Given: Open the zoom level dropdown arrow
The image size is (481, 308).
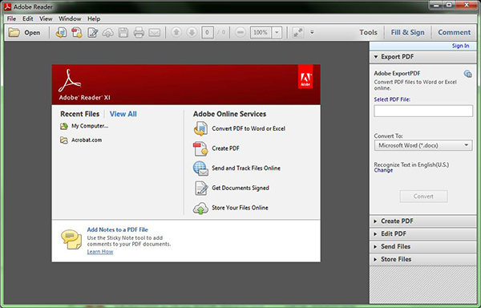Looking at the screenshot, I should point(277,32).
